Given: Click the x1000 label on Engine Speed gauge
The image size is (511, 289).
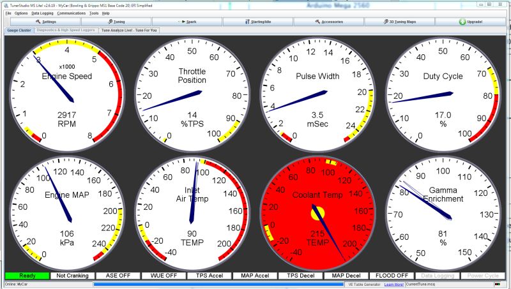Looking at the screenshot, I should coord(67,67).
